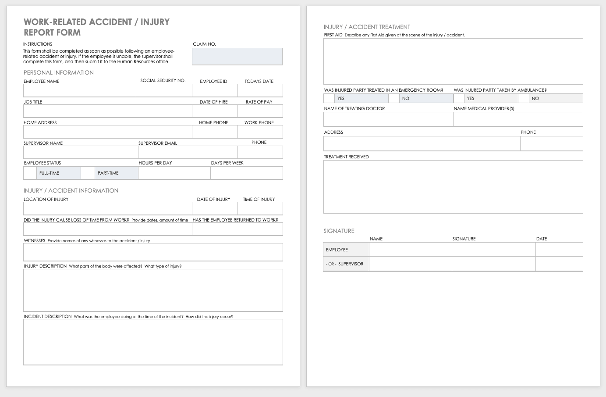Viewport: 606px width, 397px height.
Task: Select the Employee Name input field
Action: (x=80, y=91)
